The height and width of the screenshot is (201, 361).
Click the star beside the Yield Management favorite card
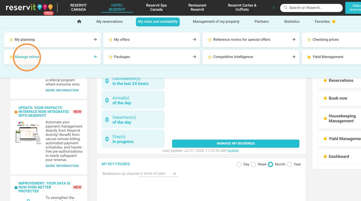[x=325, y=139]
